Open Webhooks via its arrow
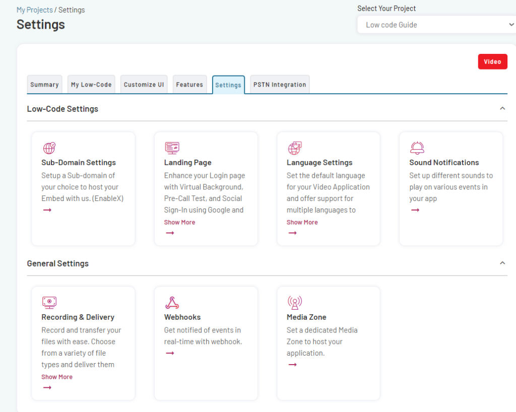516x412 pixels. pos(170,353)
